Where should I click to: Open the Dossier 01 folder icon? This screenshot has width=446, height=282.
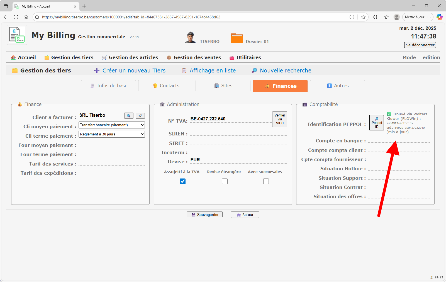point(237,38)
